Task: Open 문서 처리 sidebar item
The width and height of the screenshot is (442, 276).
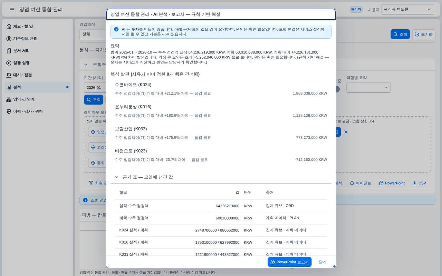Action: [38, 51]
